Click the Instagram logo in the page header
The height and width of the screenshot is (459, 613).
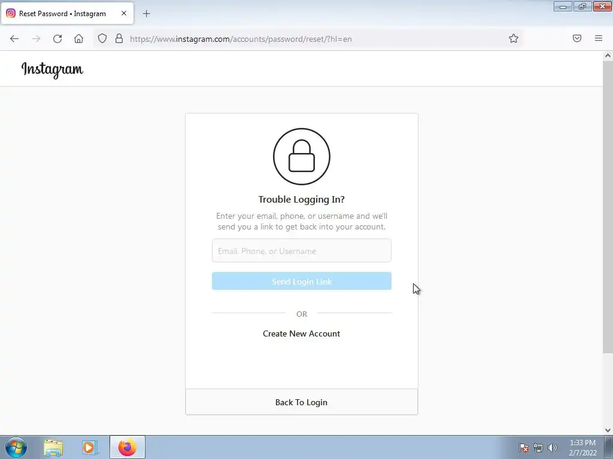[52, 70]
